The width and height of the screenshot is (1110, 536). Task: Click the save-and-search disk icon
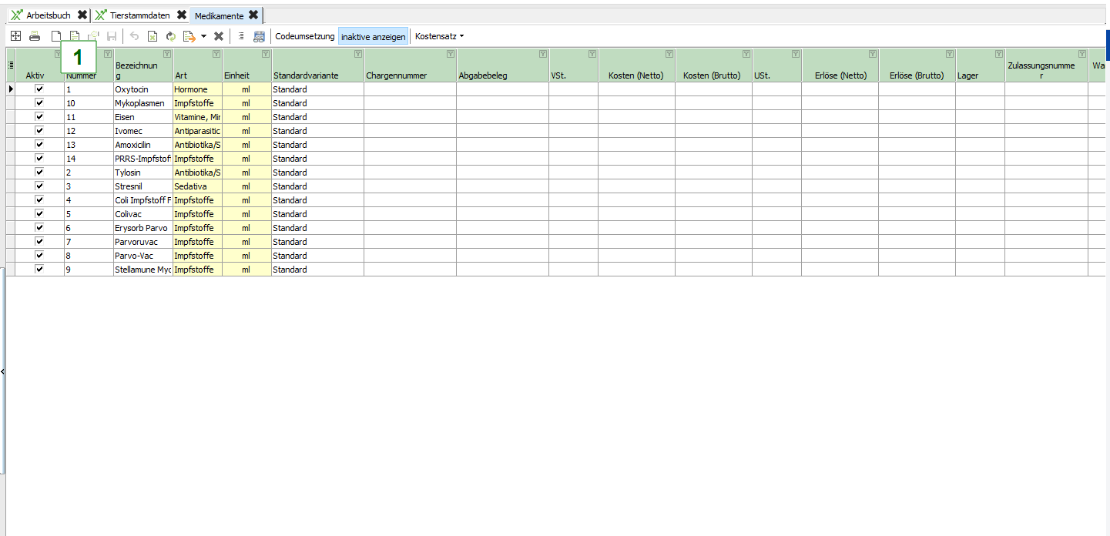[x=259, y=36]
